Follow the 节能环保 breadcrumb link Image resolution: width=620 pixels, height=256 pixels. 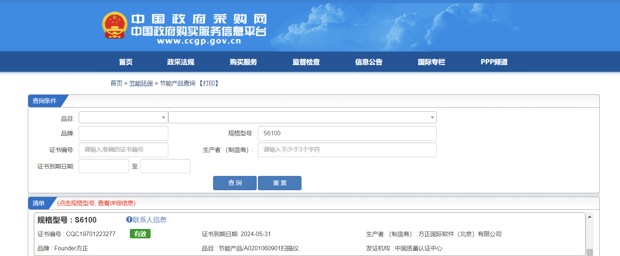[141, 83]
